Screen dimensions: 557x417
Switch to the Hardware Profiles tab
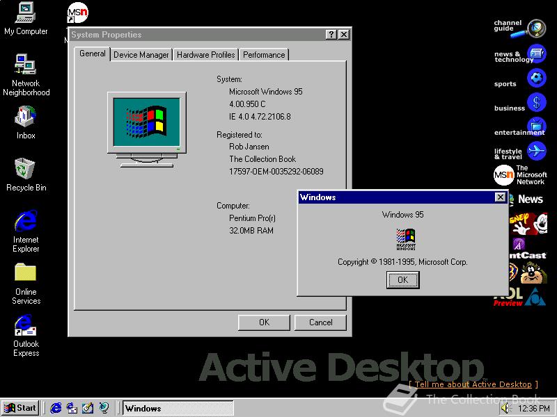(x=205, y=55)
